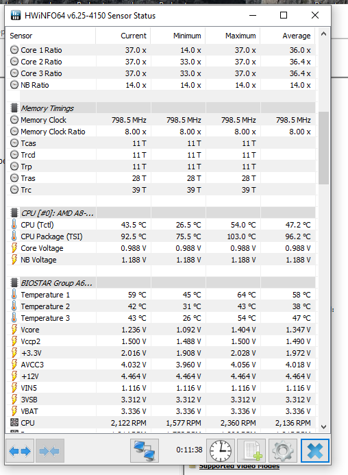Minimize the HWiNFO64 Sensor Status window

[253, 15]
